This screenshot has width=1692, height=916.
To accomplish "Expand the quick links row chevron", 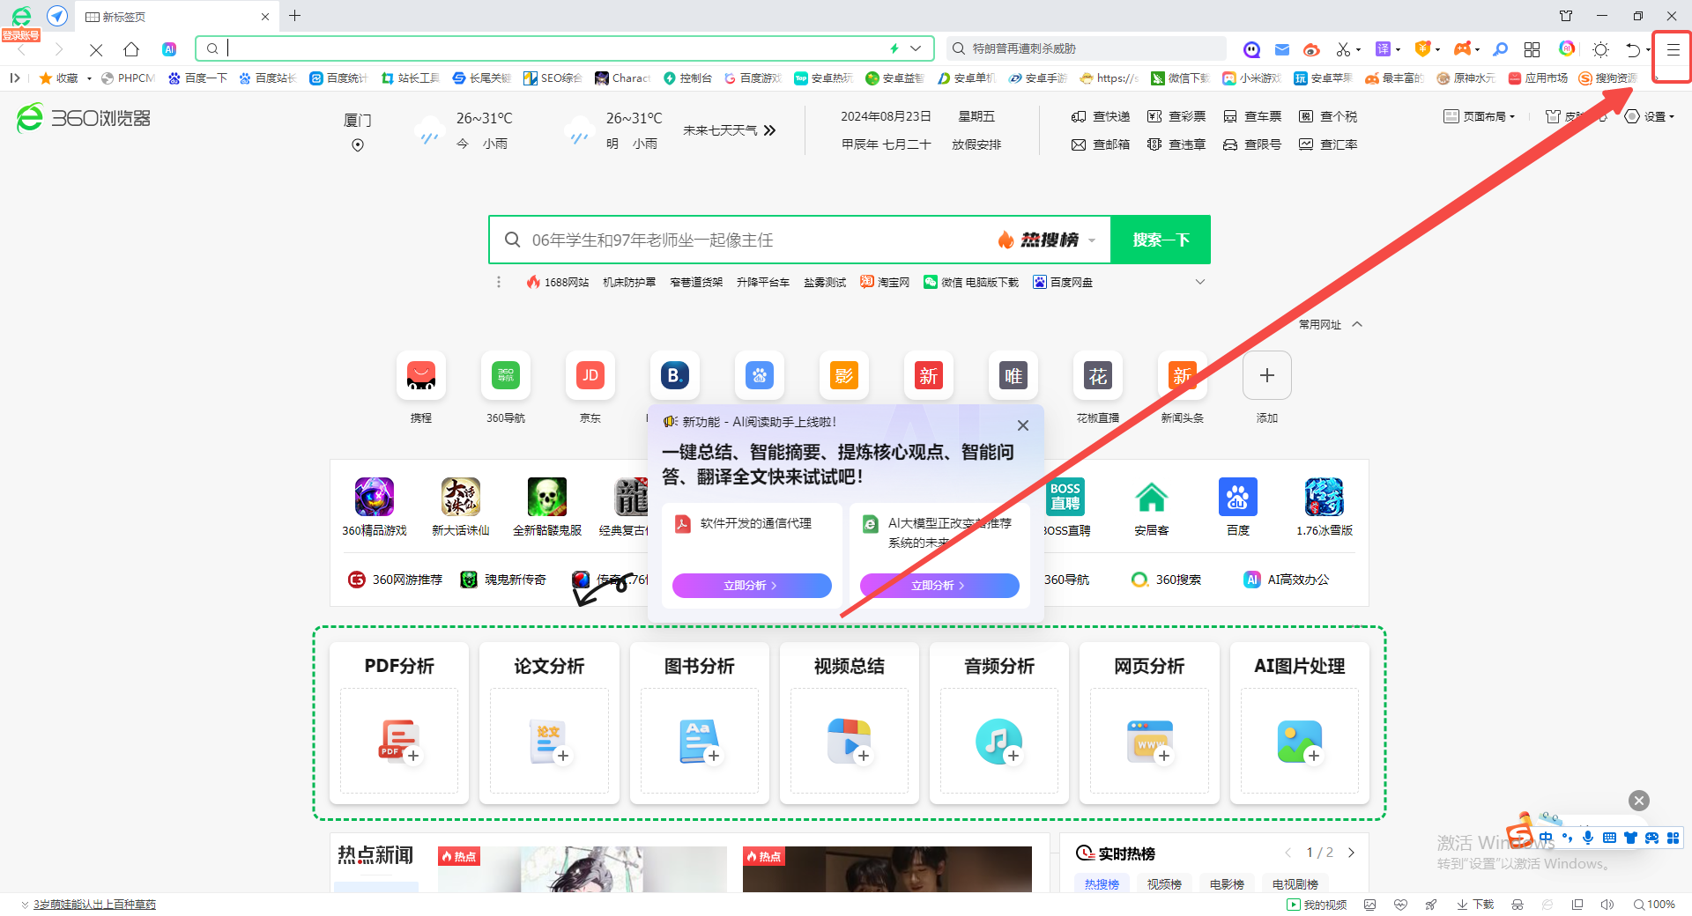I will [x=1199, y=282].
